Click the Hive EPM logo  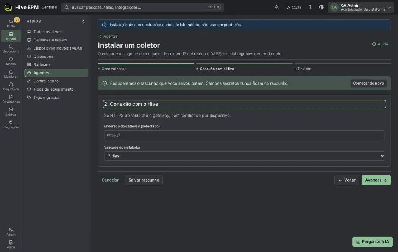click(22, 7)
